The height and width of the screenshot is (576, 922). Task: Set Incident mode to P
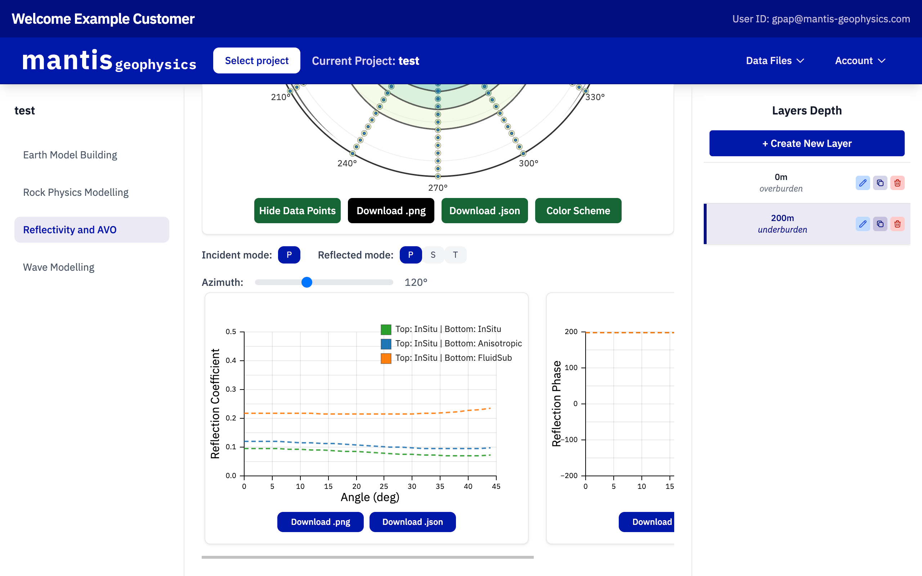(289, 255)
